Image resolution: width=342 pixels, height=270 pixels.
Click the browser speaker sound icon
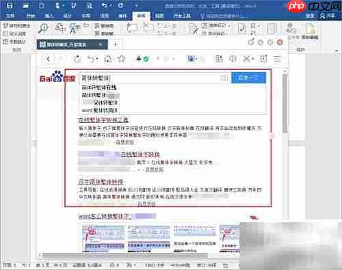tap(233, 59)
